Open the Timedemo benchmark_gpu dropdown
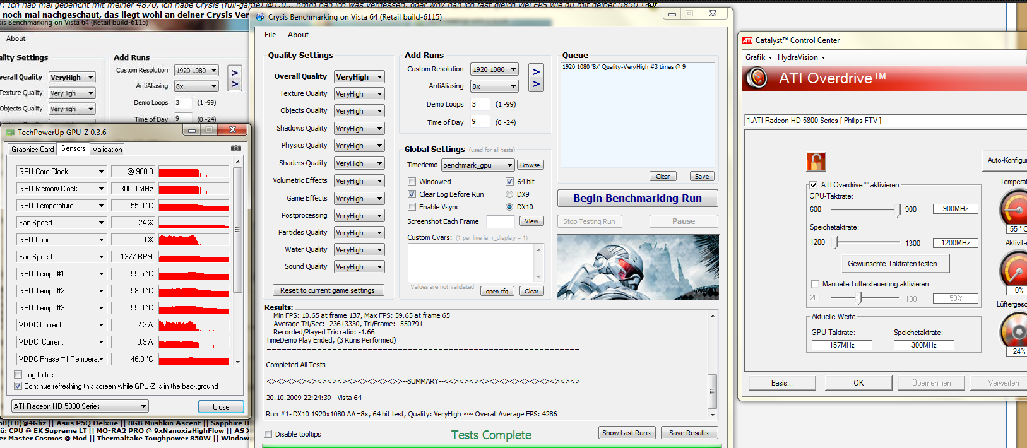 (x=478, y=165)
